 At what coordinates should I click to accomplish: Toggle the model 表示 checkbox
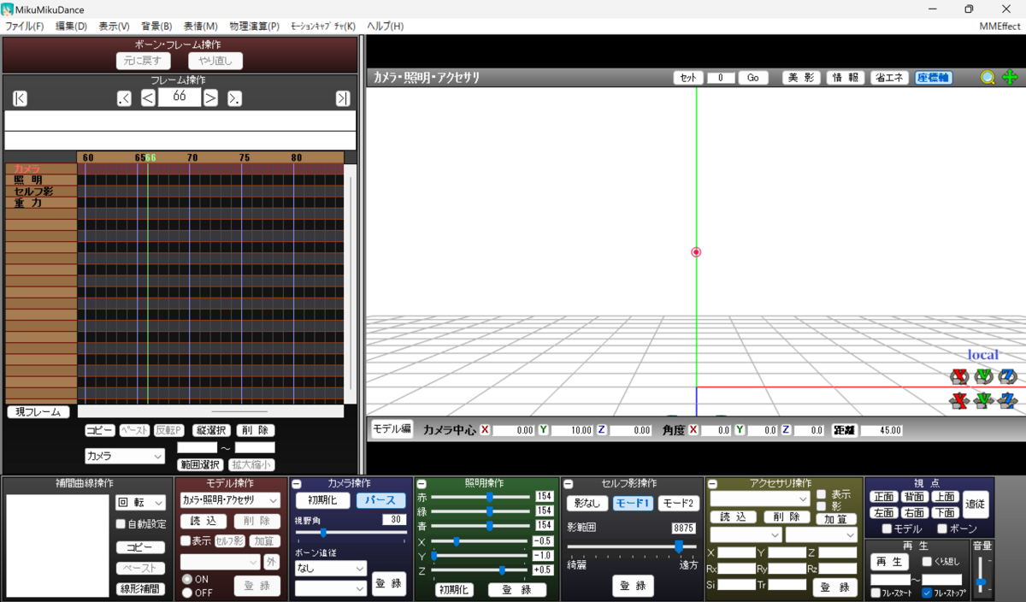click(186, 540)
